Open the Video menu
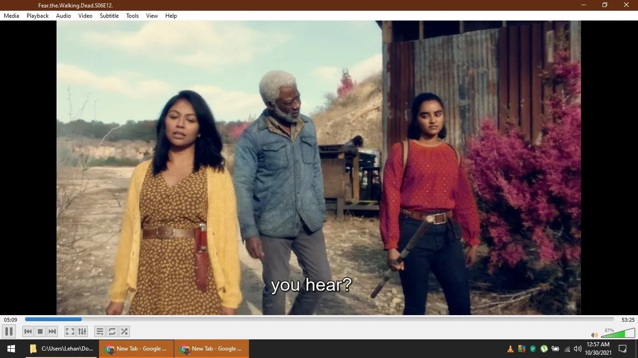The width and height of the screenshot is (638, 358). click(85, 16)
